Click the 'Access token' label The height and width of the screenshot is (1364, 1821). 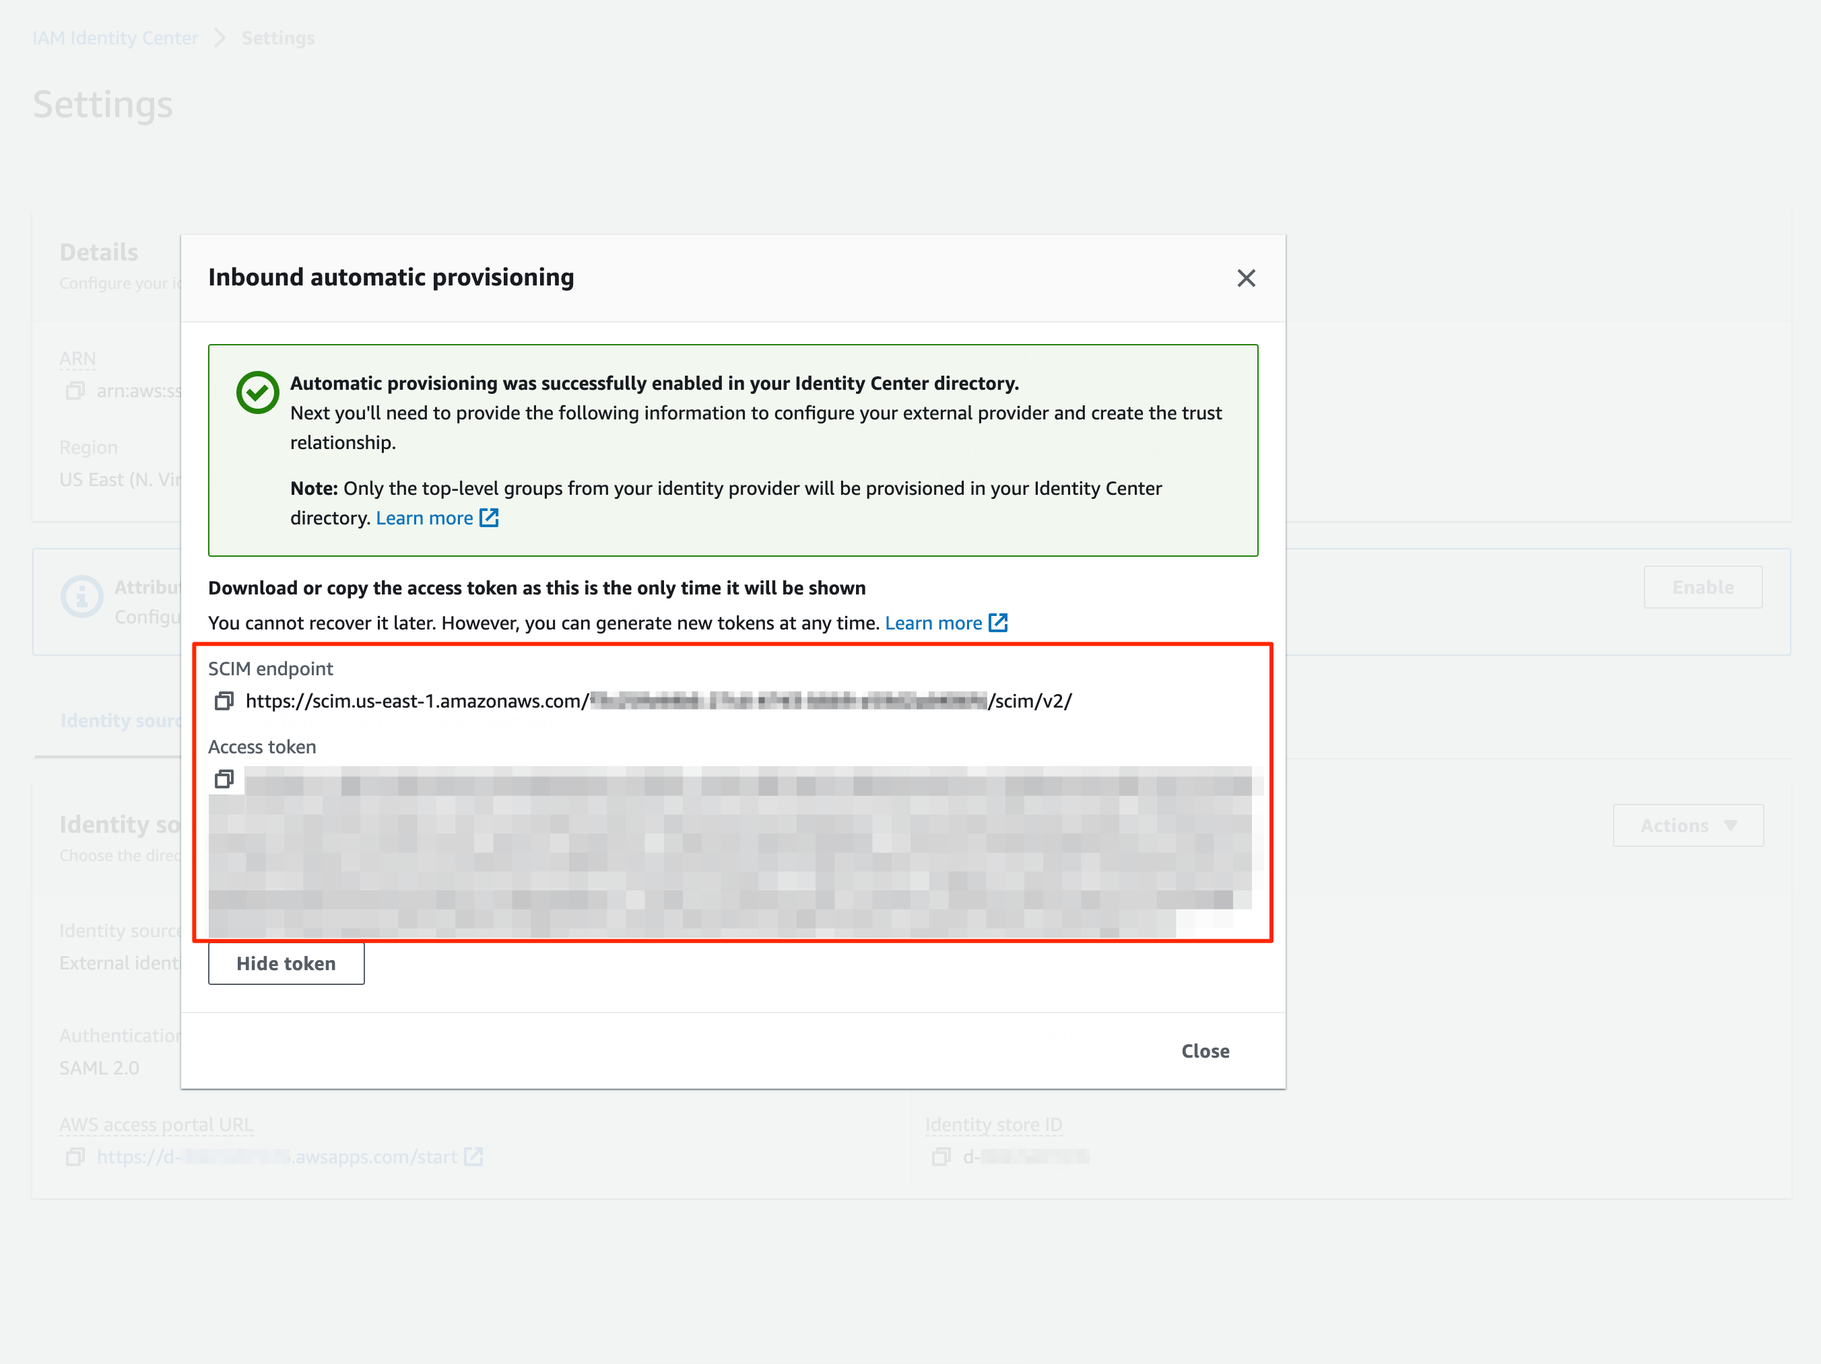[x=262, y=747]
